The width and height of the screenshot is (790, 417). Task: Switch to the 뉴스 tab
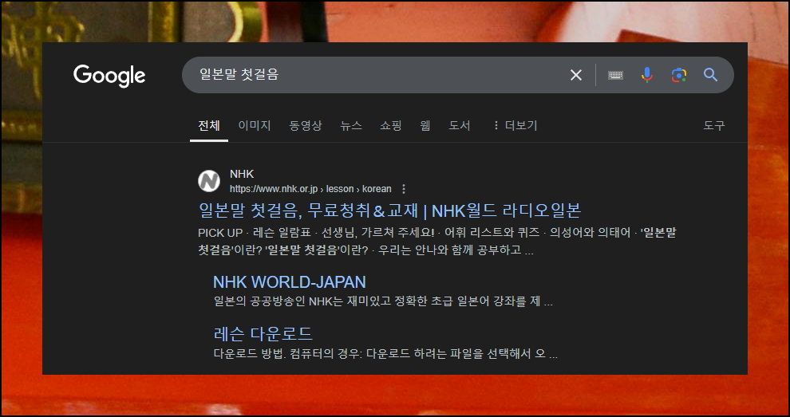coord(350,125)
